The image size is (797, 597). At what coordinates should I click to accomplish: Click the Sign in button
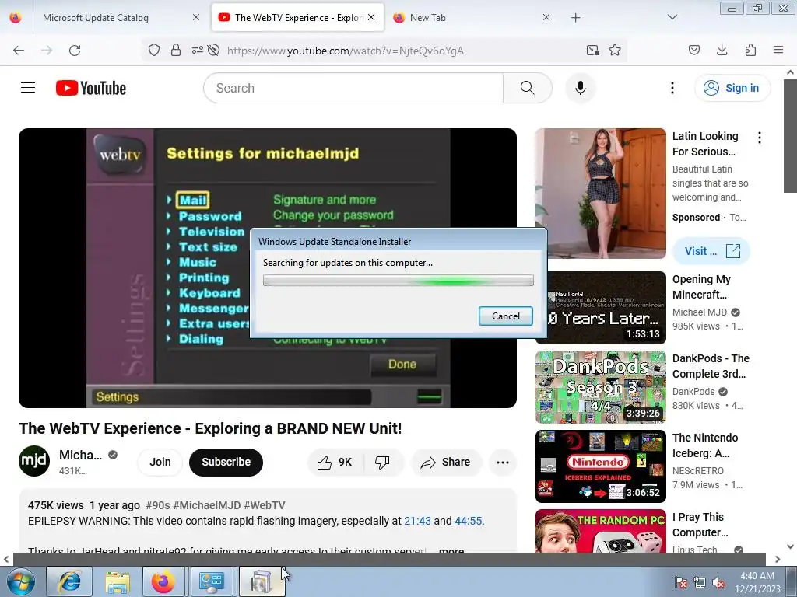click(732, 88)
